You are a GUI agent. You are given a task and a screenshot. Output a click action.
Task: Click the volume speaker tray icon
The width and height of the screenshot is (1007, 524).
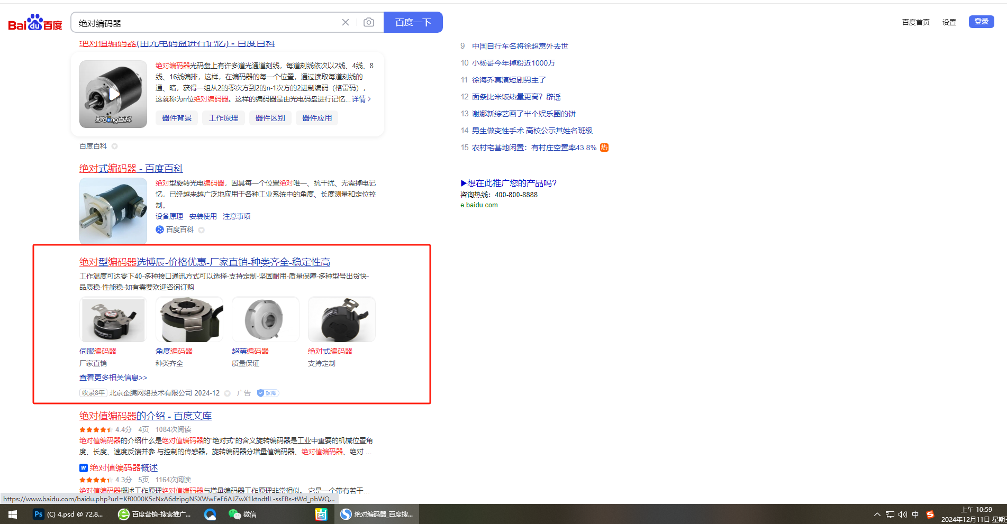point(903,514)
